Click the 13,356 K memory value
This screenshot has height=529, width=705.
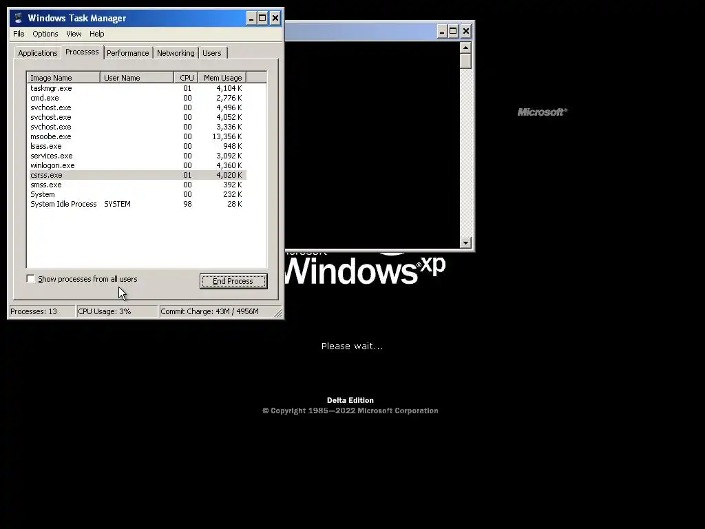click(x=227, y=136)
